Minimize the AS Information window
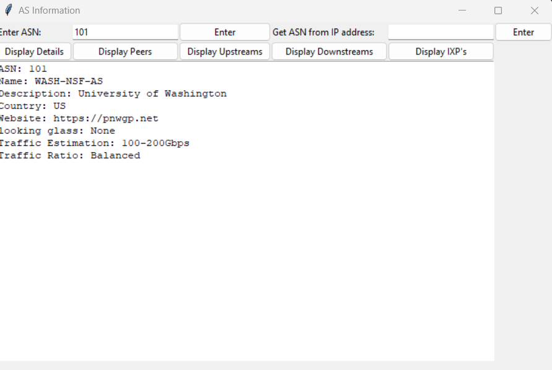The image size is (552, 370). coord(462,11)
